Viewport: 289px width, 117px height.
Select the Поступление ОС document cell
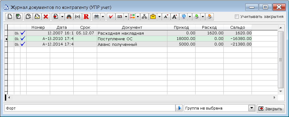tap(132, 39)
